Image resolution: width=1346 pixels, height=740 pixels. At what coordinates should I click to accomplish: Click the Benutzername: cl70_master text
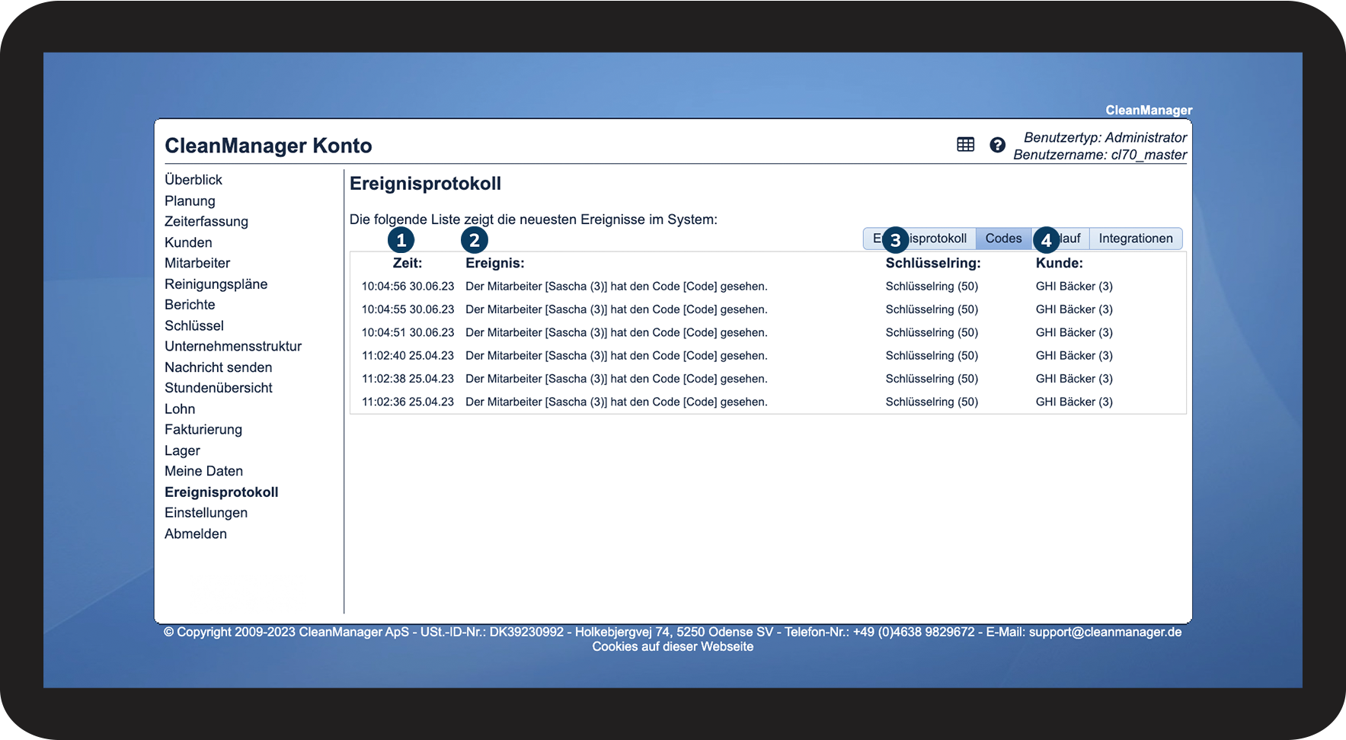[x=1100, y=155]
